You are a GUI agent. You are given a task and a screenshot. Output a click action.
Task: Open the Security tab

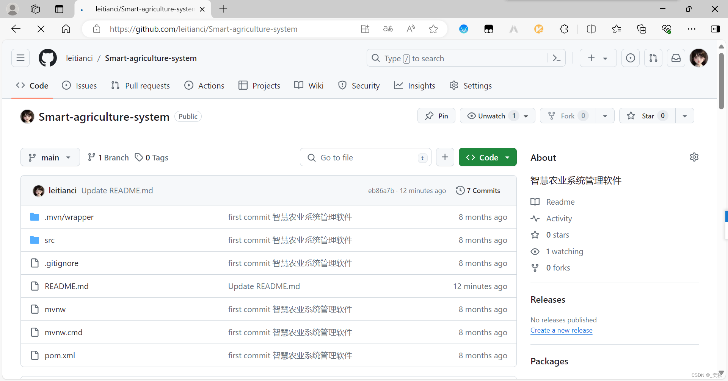click(359, 86)
